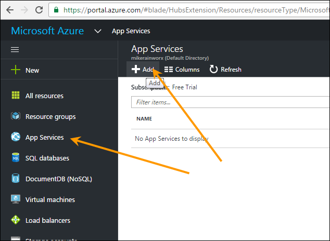Toggle the hamburger menu in sidebar
Image resolution: width=330 pixels, height=241 pixels.
click(15, 49)
